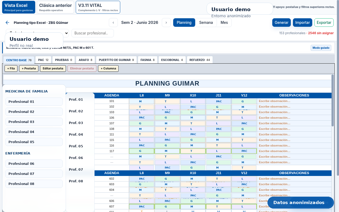Click the Importar button

coord(302,23)
